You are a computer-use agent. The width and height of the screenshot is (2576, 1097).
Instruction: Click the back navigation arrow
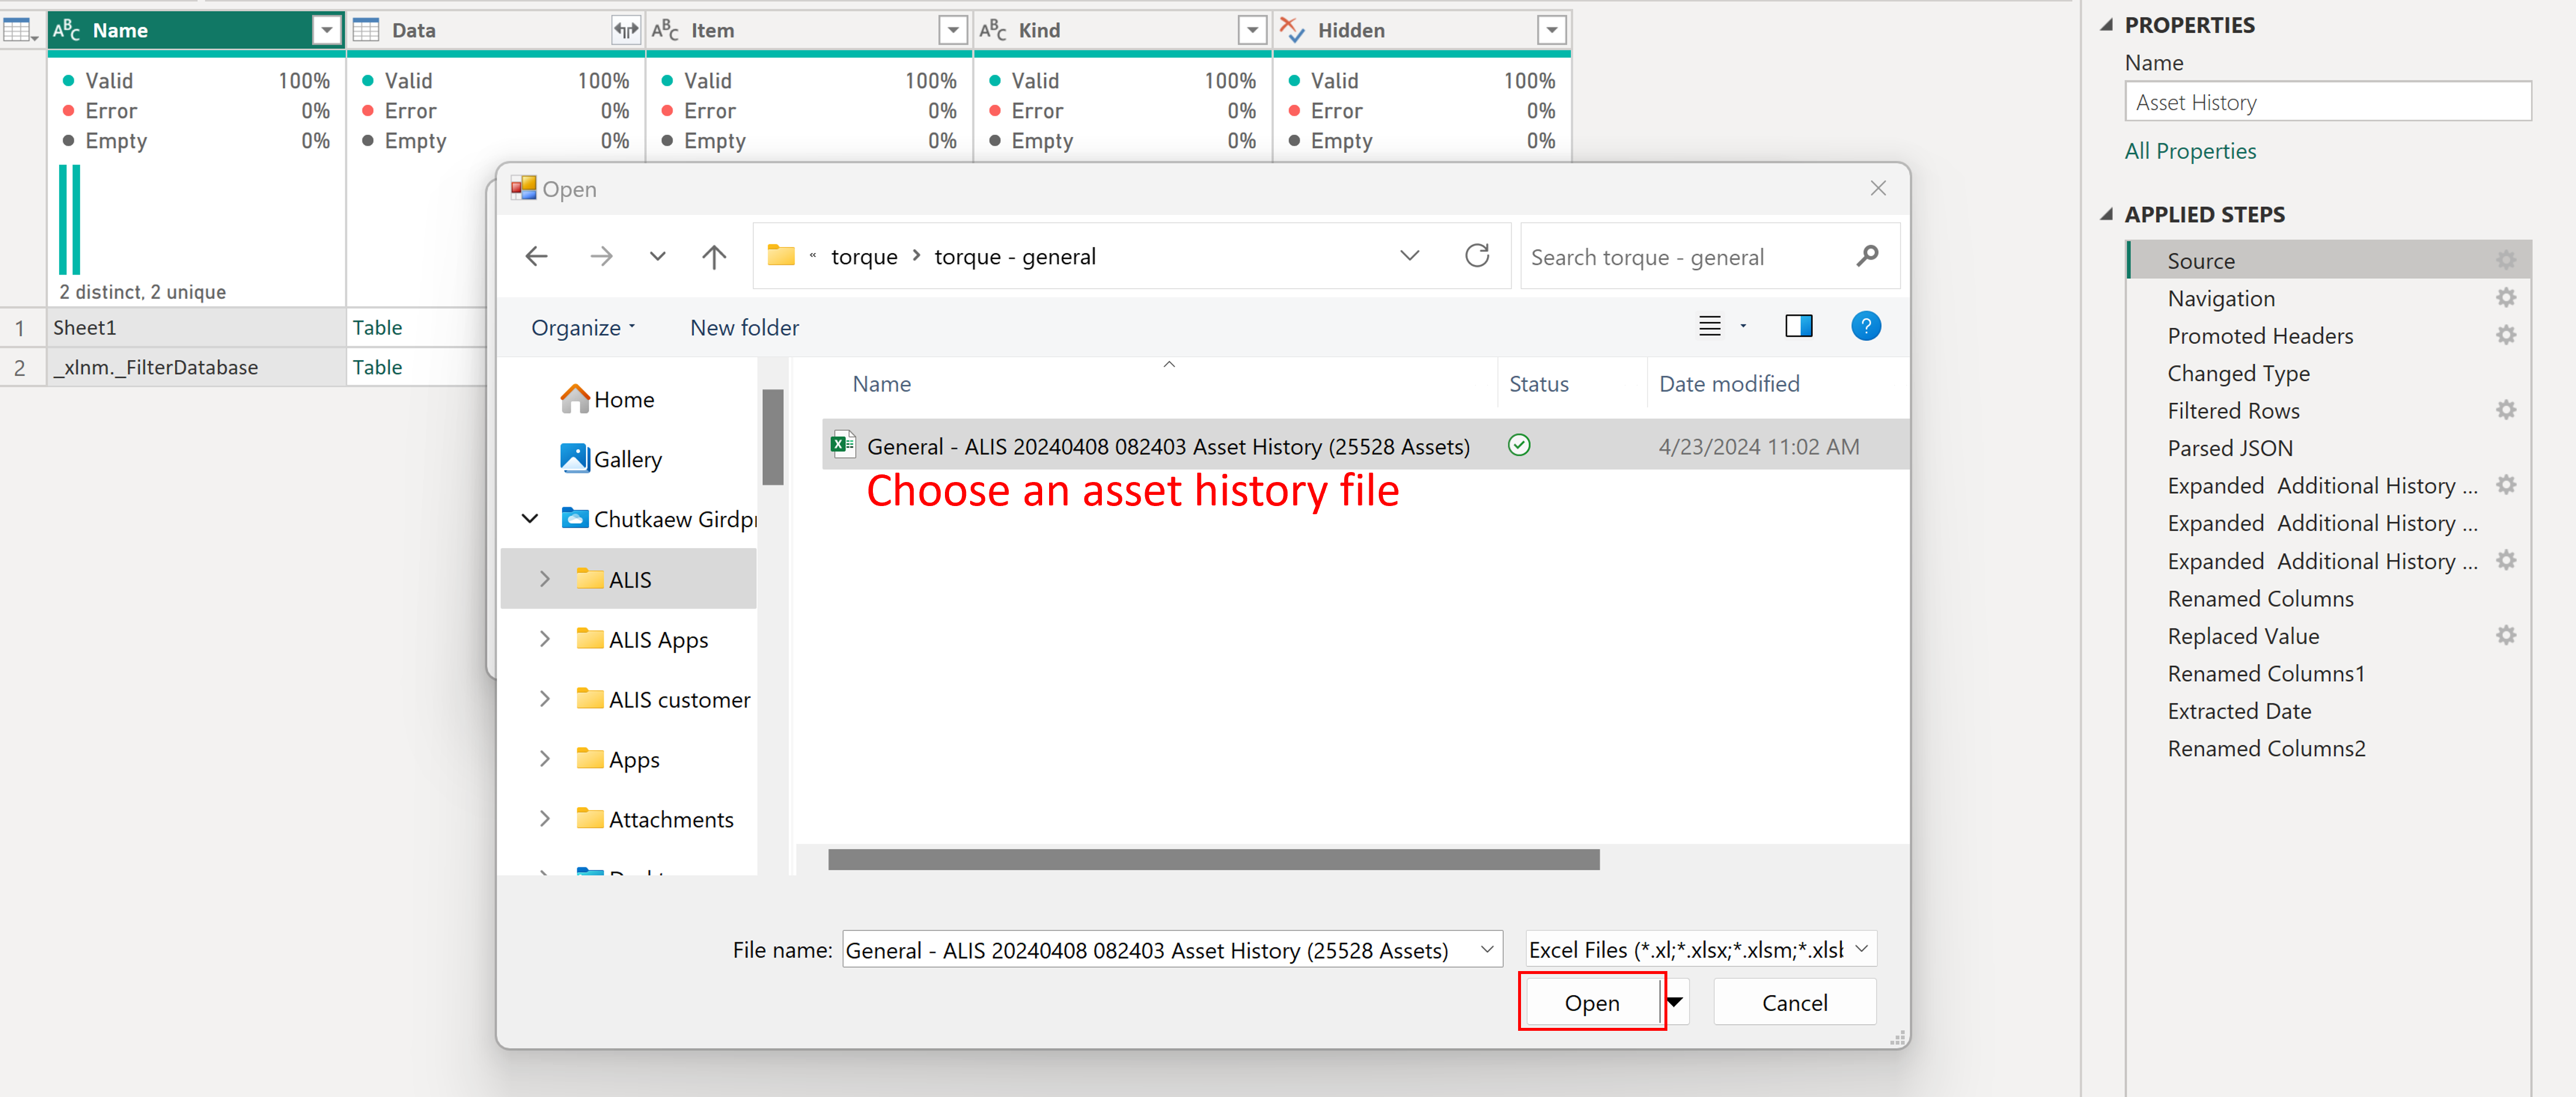coord(536,257)
